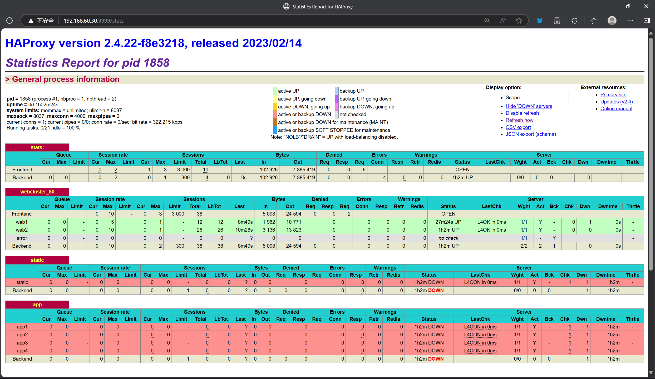Click the error server row name
655x379 pixels.
[x=22, y=238]
